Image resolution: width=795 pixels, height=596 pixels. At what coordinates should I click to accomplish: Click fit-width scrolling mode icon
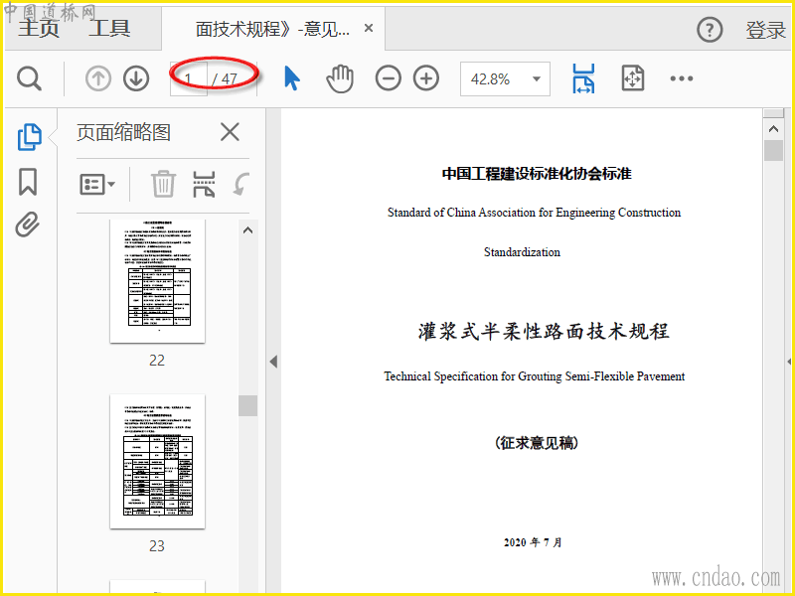point(583,78)
